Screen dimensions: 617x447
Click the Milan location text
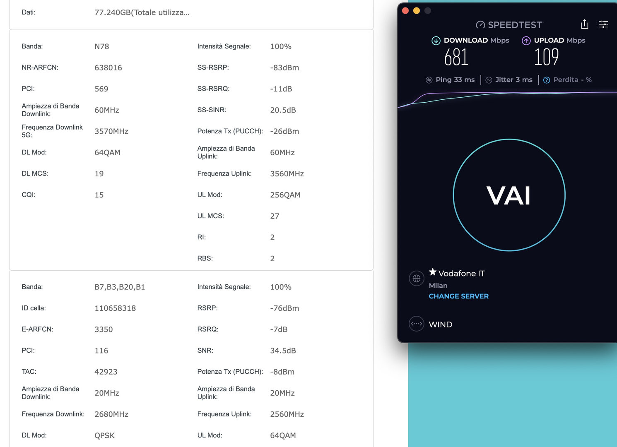tap(438, 286)
